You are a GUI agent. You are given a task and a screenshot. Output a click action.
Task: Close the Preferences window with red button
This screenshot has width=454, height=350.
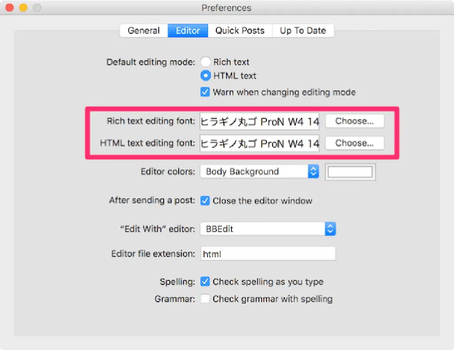tap(9, 8)
